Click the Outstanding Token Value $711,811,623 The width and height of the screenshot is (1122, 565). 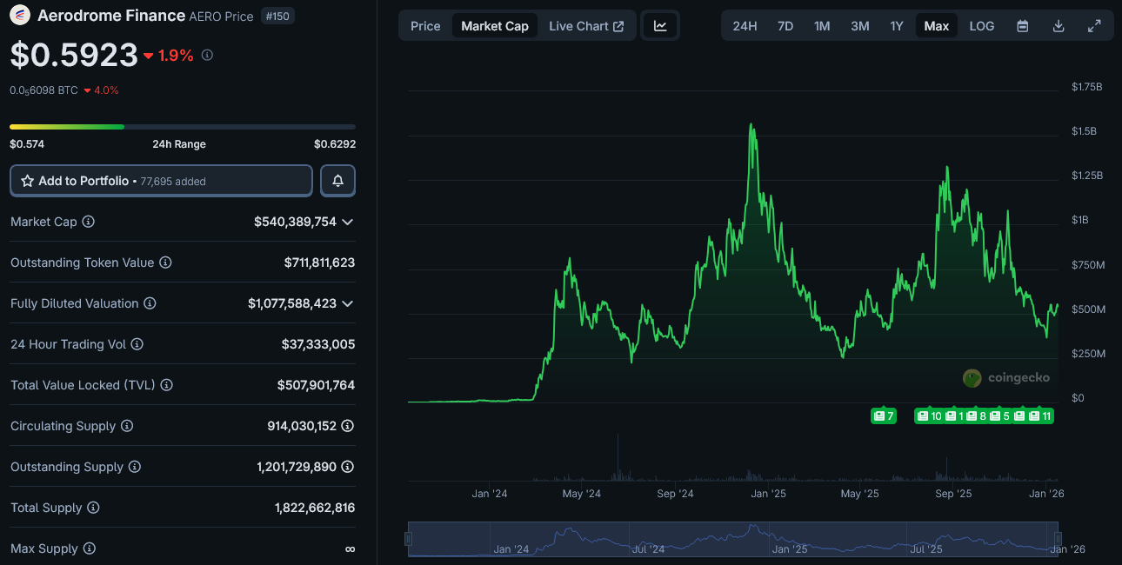coord(319,263)
